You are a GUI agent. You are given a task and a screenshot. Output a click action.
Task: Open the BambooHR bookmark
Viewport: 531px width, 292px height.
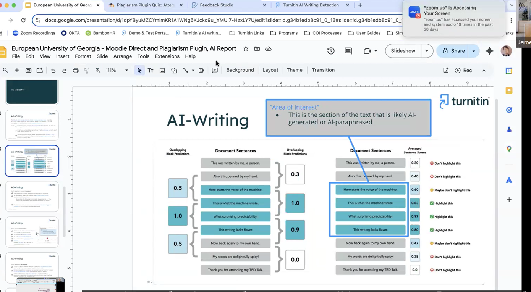(x=100, y=33)
